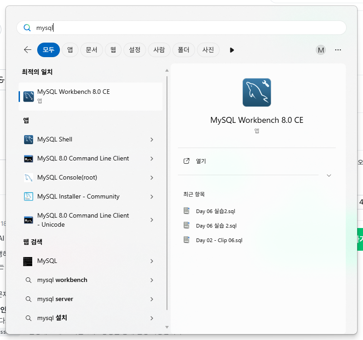Expand mysql workbench suggestion chevron
363x340 pixels.
click(152, 280)
